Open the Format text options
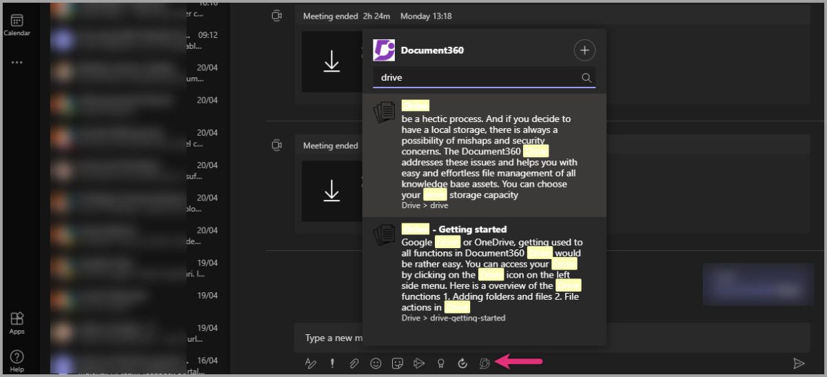The image size is (827, 377). (x=310, y=363)
